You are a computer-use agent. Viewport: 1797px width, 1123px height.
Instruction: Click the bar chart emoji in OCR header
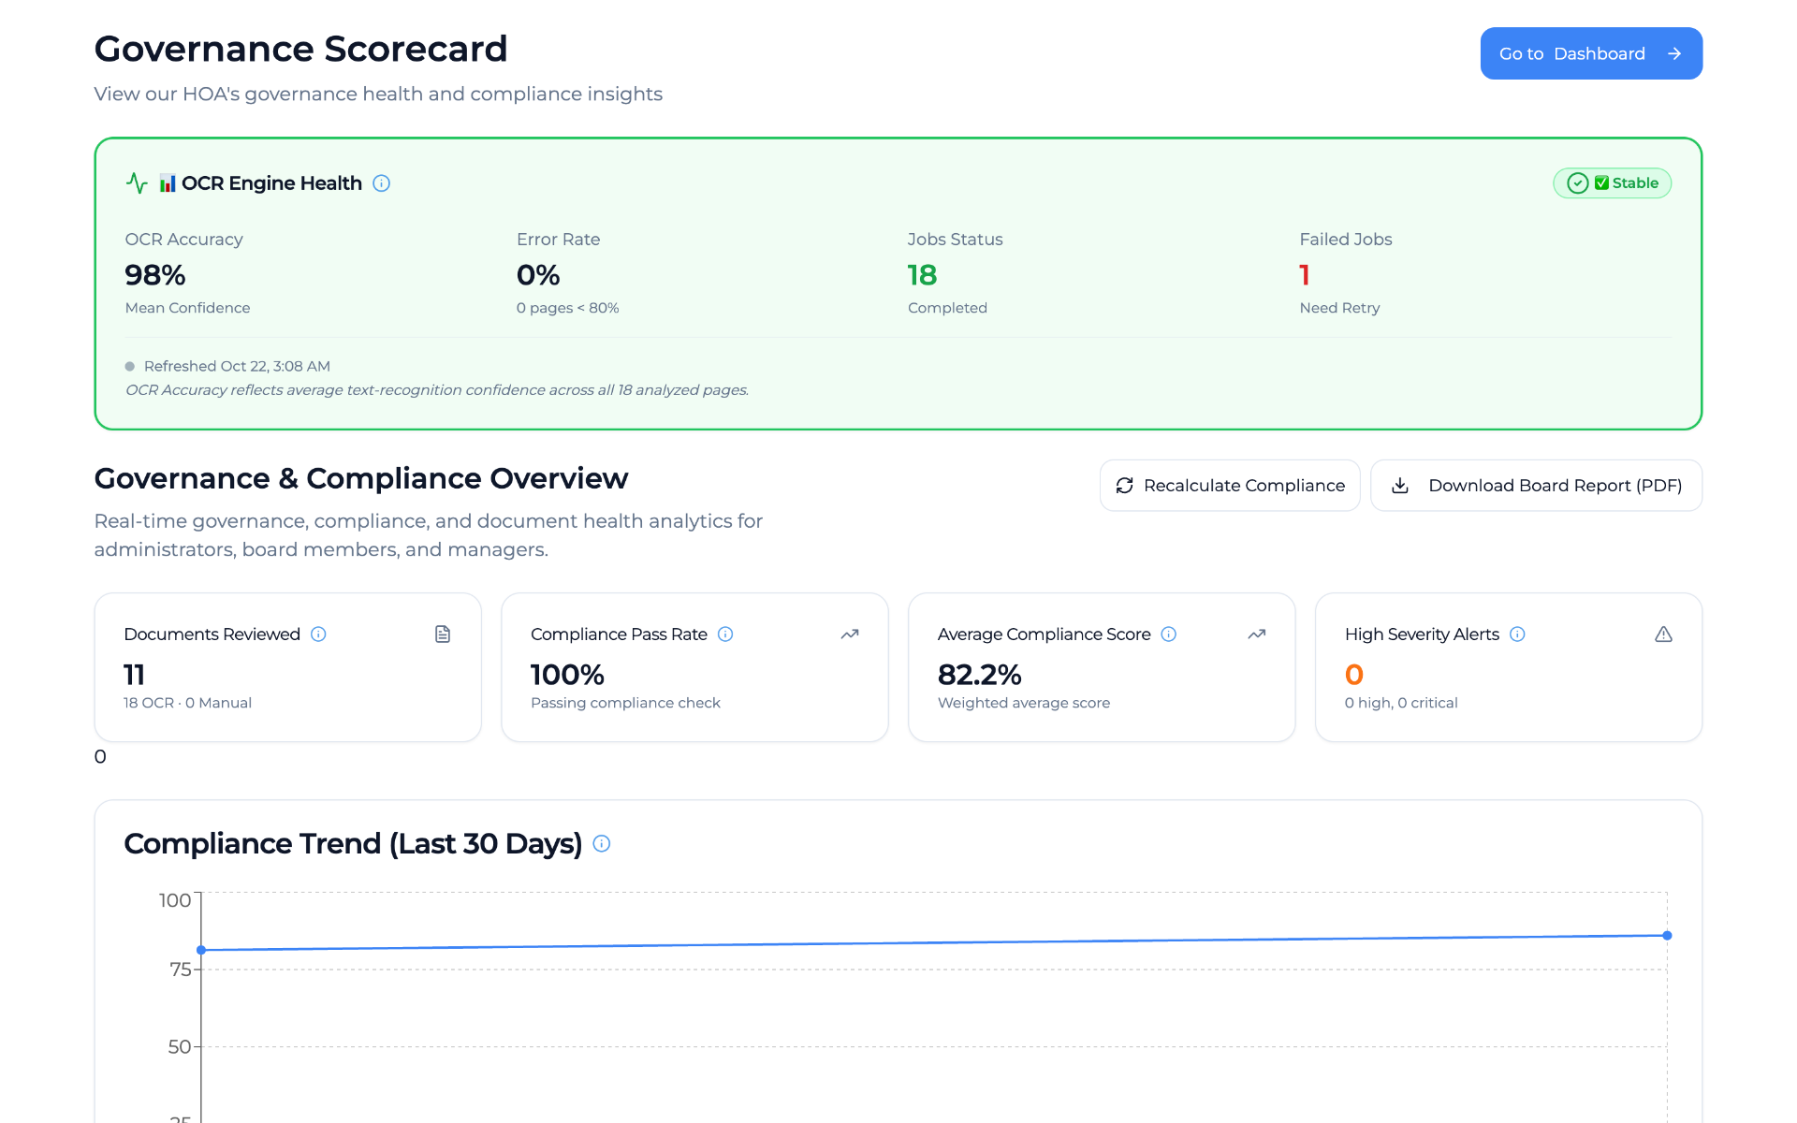coord(168,183)
